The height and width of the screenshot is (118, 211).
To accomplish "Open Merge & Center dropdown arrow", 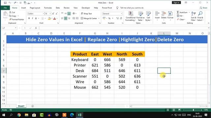I will click(x=99, y=18).
